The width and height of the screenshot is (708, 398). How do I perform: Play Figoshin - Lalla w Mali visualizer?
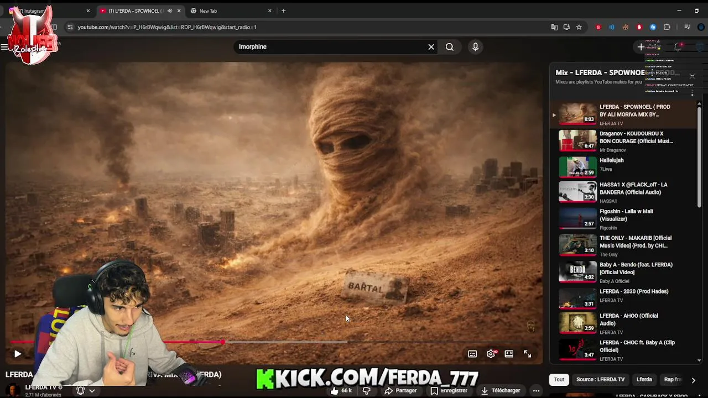pyautogui.click(x=623, y=218)
